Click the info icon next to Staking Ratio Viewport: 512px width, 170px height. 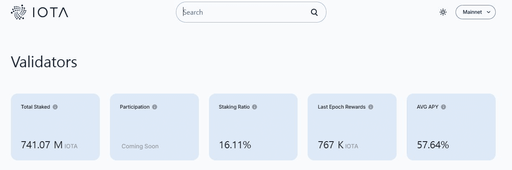(x=255, y=107)
